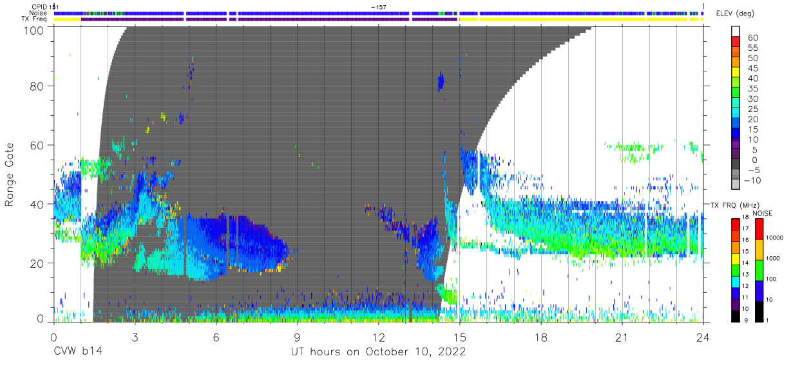This screenshot has height=365, width=791.
Task: Click the light gray bottom ELEV bar cell
Action: [736, 185]
